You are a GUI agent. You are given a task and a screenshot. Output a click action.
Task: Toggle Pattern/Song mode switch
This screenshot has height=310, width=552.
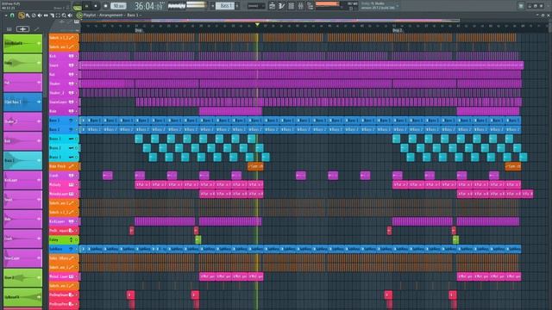pos(77,7)
